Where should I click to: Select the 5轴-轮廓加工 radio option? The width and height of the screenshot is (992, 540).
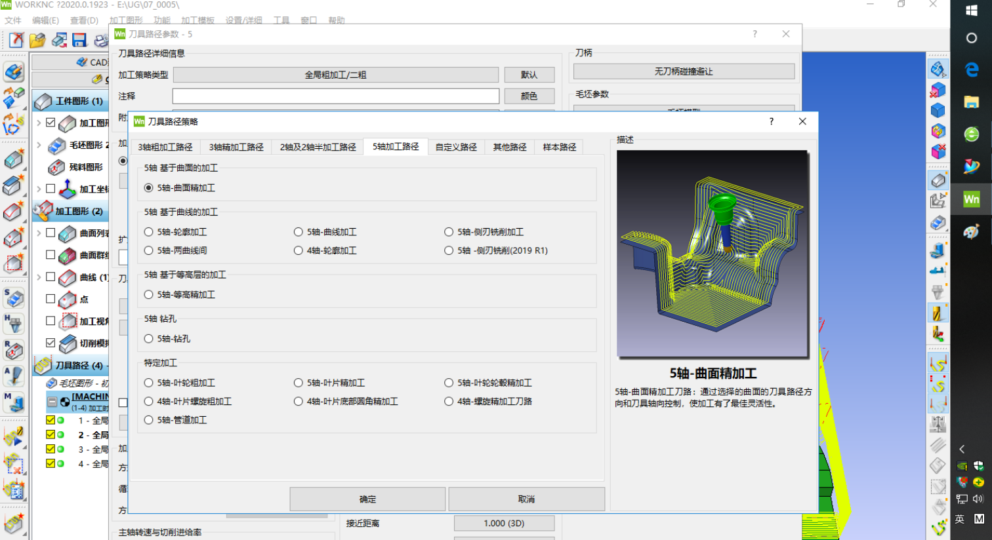(149, 232)
